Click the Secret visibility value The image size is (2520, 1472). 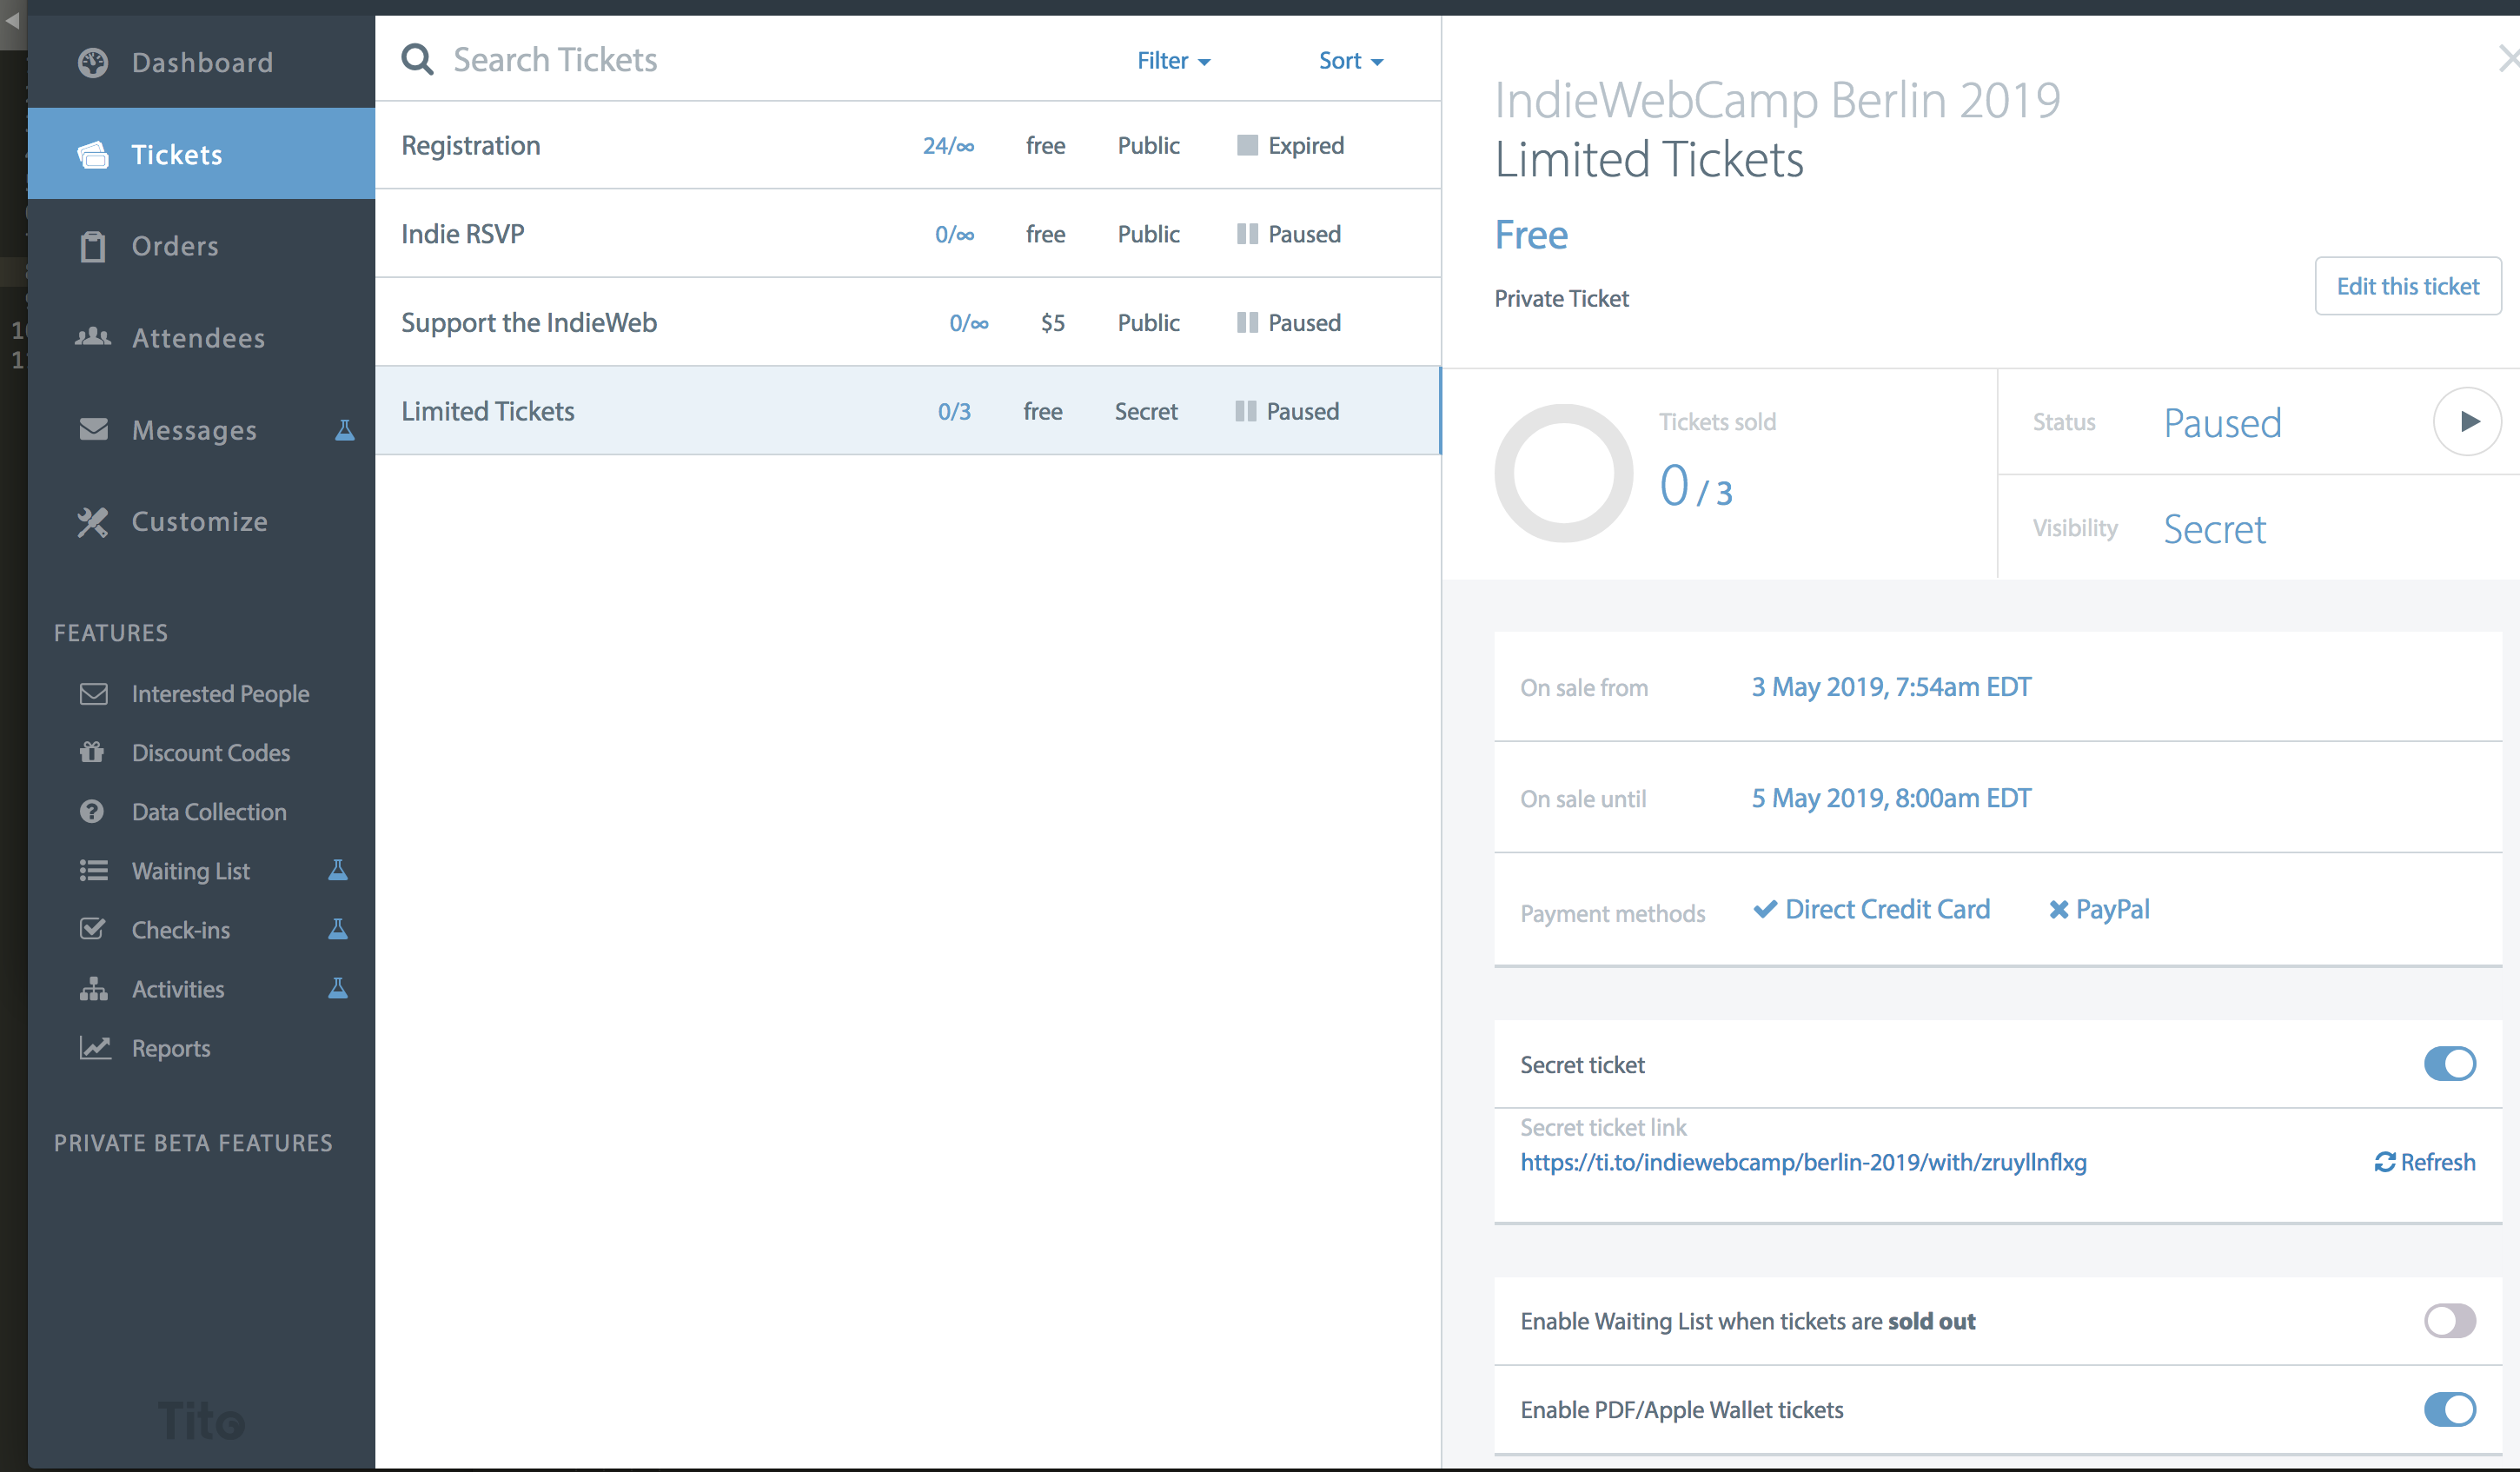click(x=2214, y=529)
